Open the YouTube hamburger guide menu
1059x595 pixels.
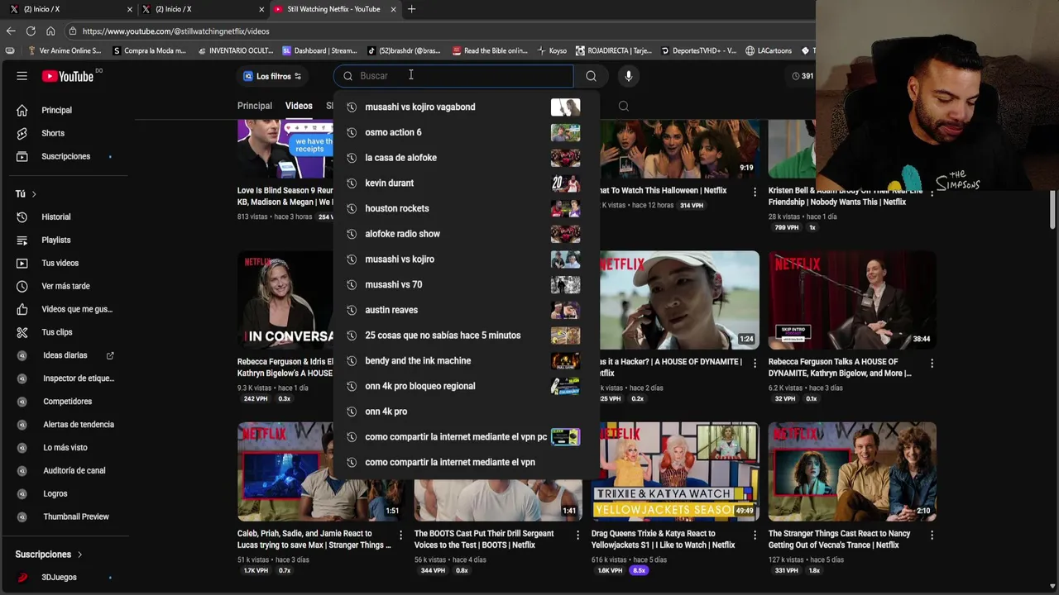coord(22,76)
